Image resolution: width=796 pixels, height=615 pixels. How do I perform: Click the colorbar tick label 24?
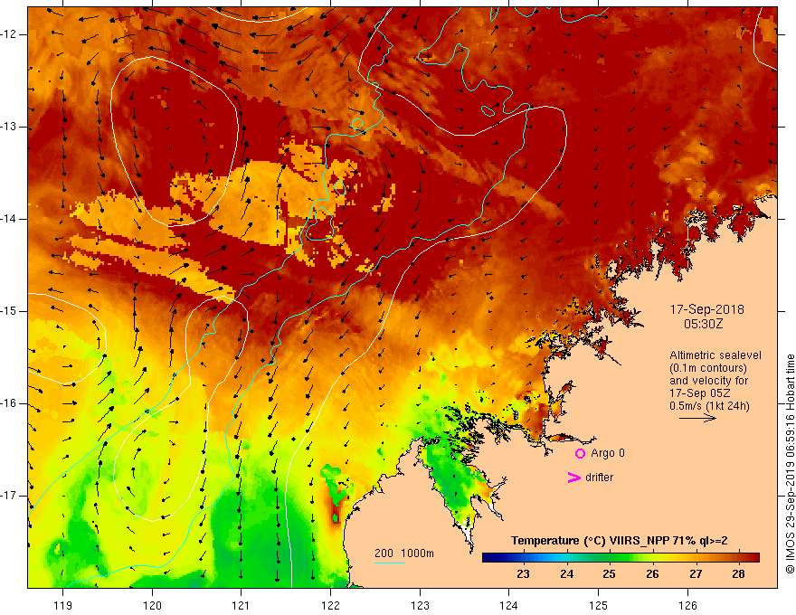tap(566, 574)
